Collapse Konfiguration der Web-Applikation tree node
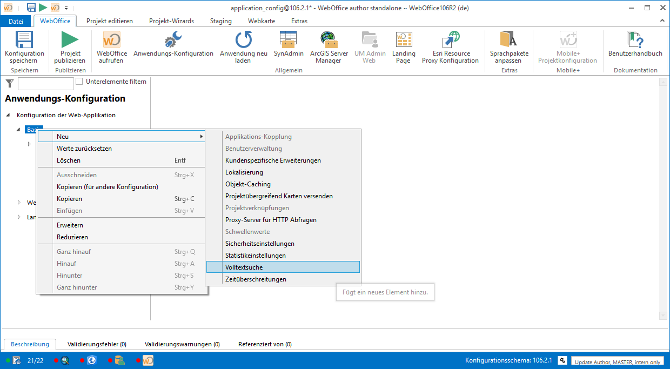The height and width of the screenshot is (369, 670). click(9, 115)
